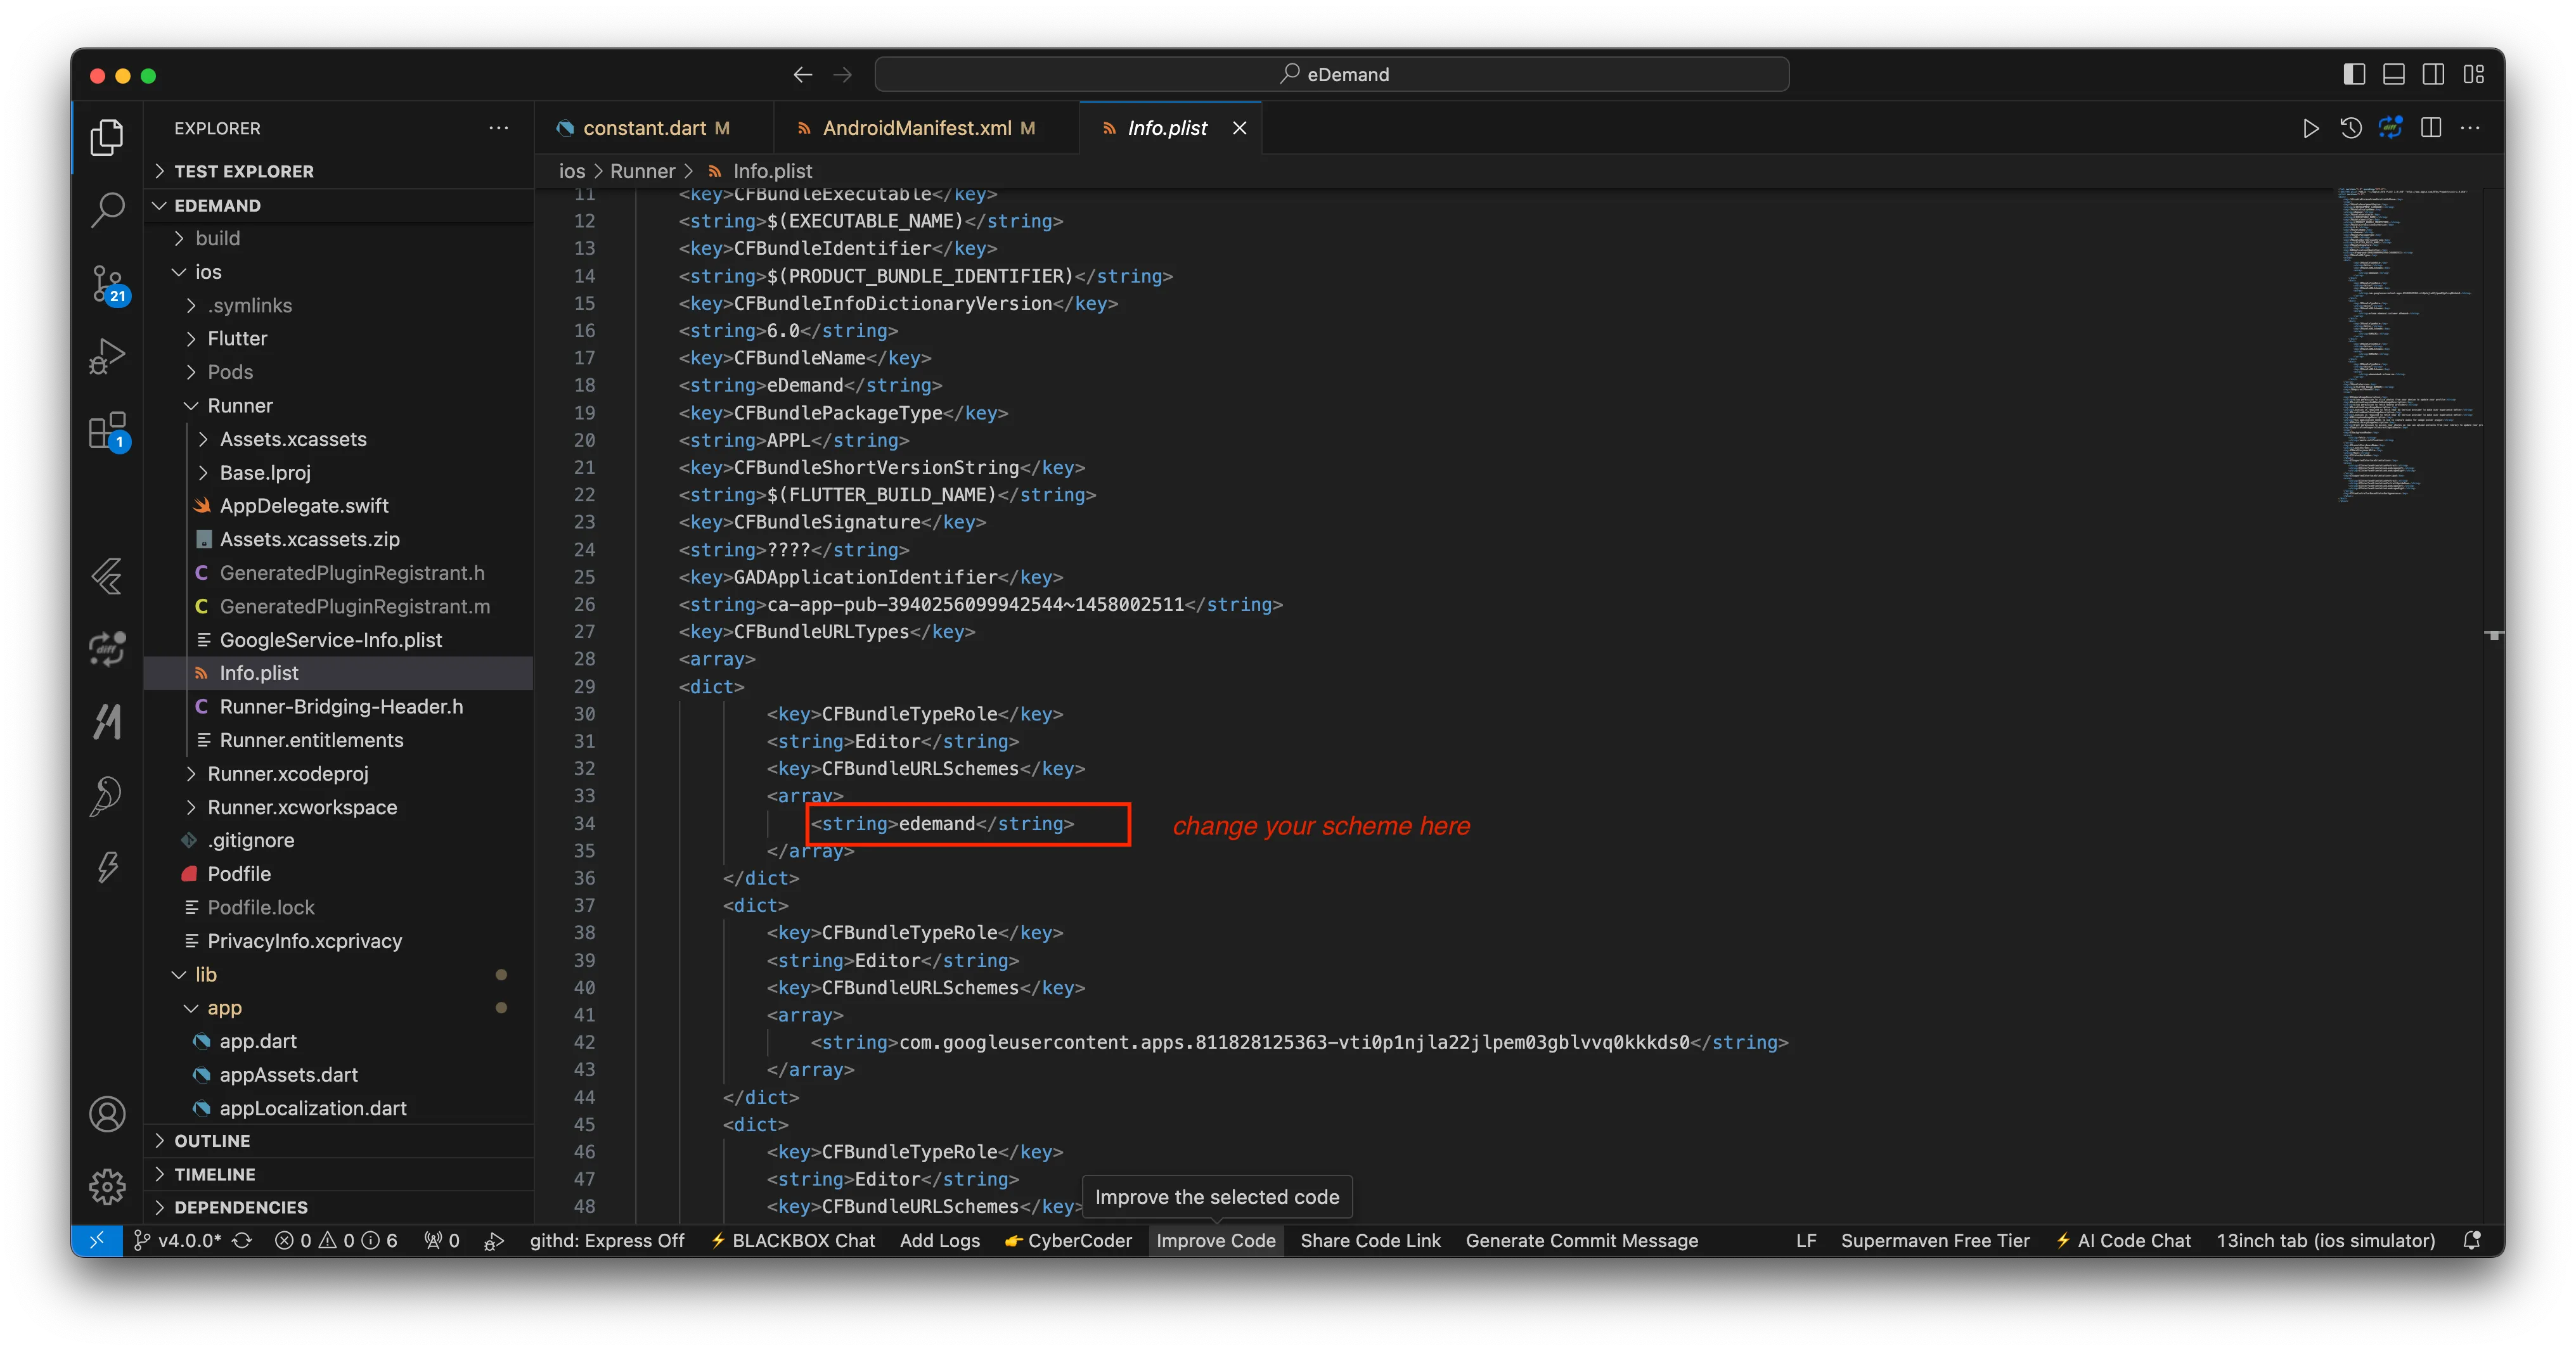Screen dimensions: 2576x1351
Task: Switch to the constant.dart tab
Action: tap(654, 128)
